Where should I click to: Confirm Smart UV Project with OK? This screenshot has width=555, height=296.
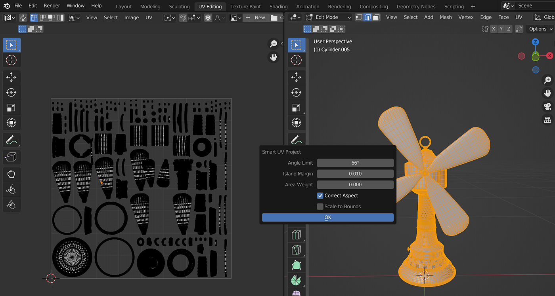pyautogui.click(x=328, y=218)
